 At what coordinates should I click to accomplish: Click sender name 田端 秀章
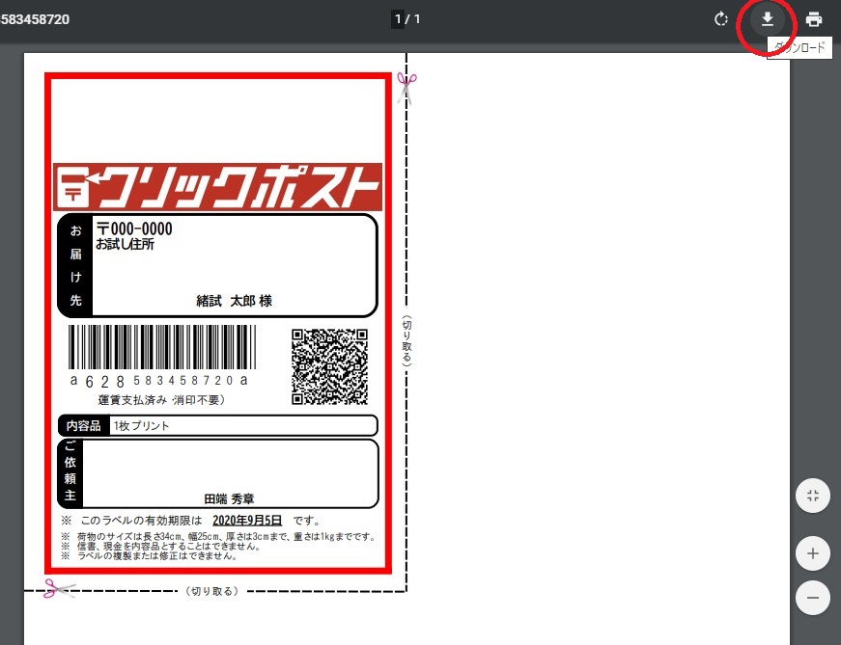point(229,499)
